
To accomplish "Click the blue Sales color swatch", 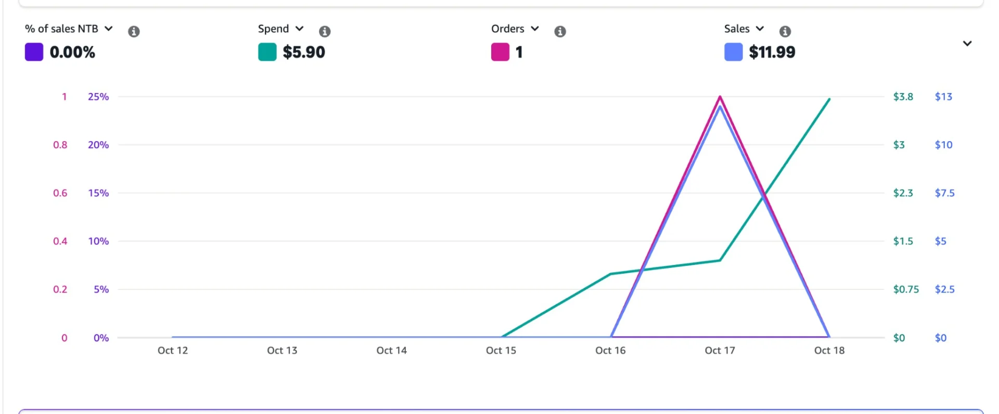I will pyautogui.click(x=733, y=52).
